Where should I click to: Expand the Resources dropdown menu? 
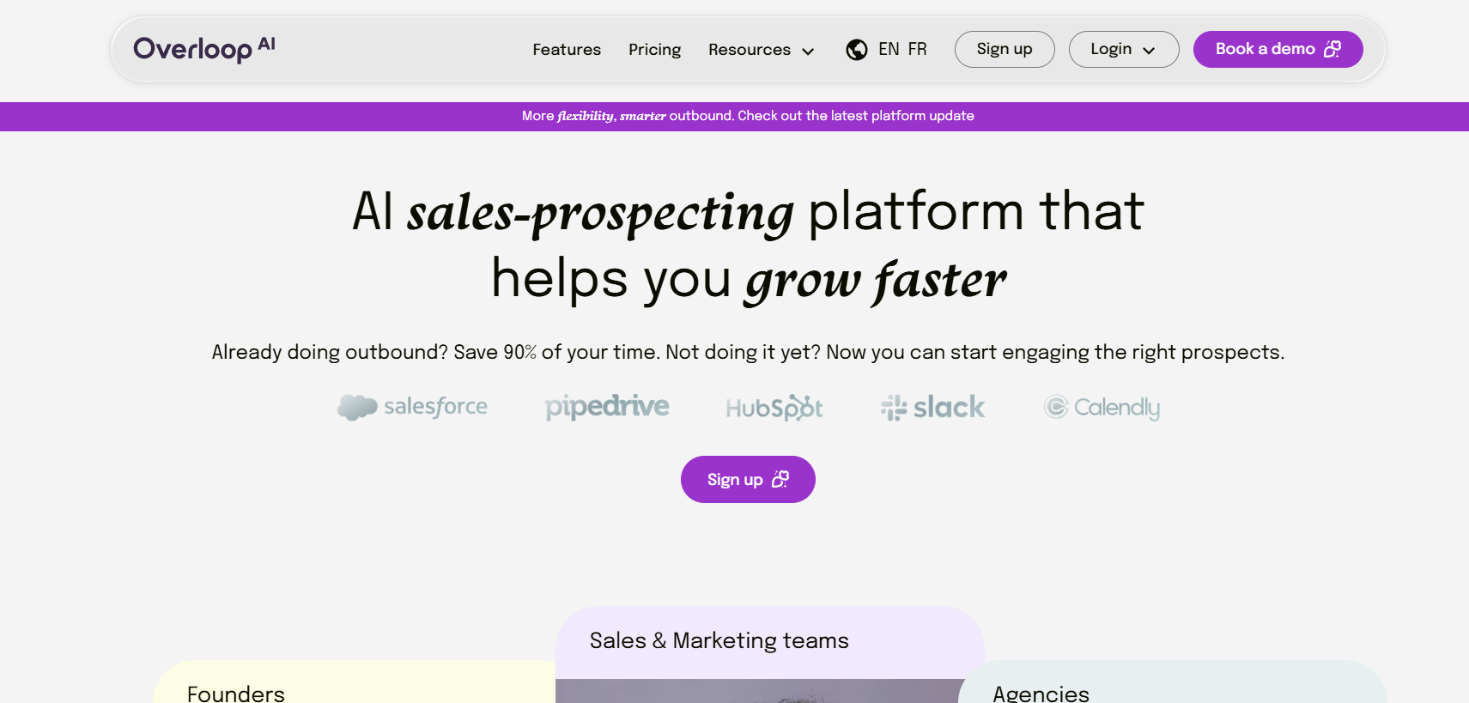tap(761, 50)
